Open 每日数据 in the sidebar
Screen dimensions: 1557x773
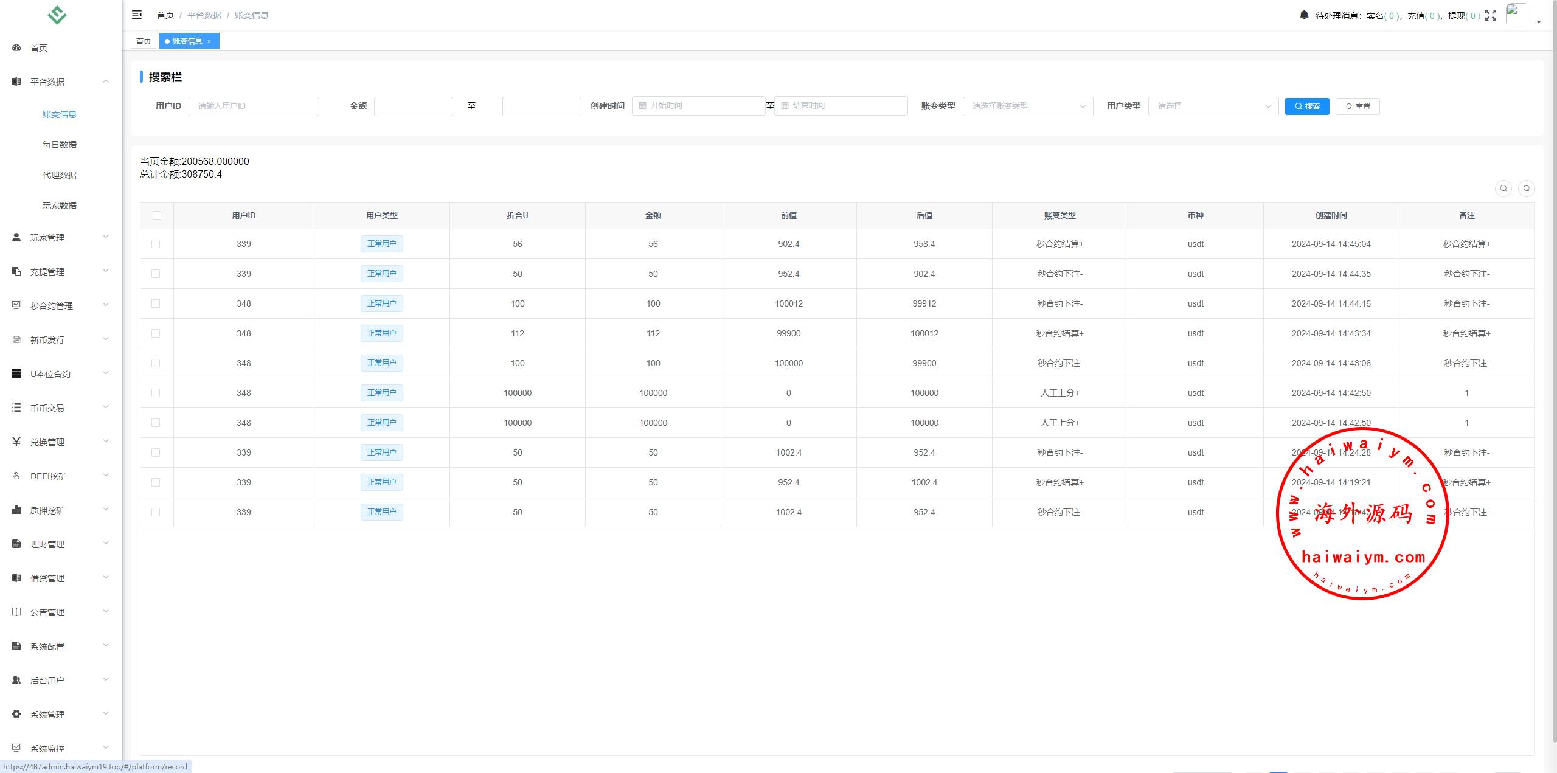[60, 145]
